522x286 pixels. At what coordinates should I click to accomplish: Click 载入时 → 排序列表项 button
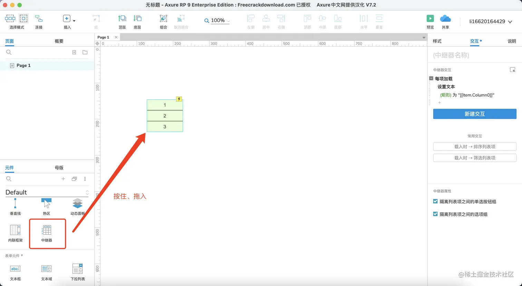tap(475, 147)
